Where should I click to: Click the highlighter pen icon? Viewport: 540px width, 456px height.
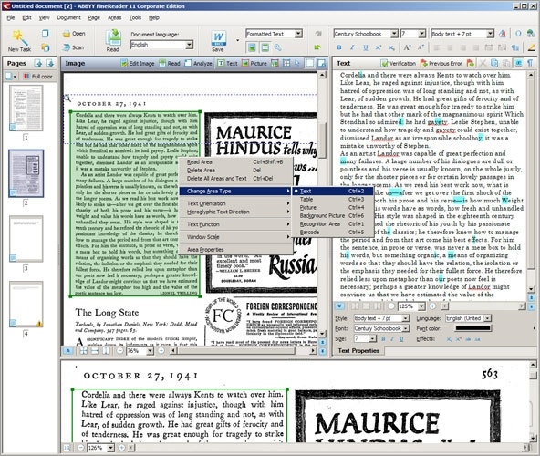coord(532,47)
